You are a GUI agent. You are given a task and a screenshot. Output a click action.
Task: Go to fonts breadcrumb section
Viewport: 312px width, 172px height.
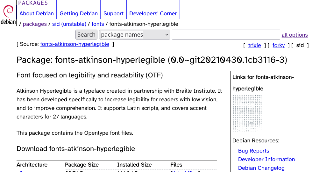98,24
